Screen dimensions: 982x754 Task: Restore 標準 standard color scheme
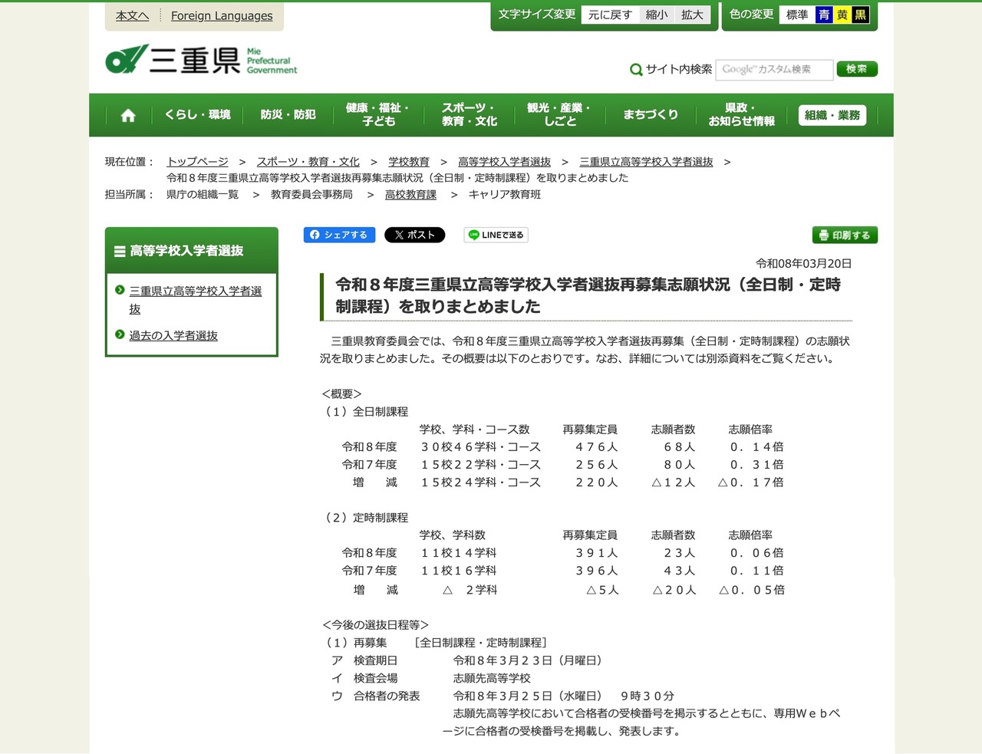click(x=798, y=14)
